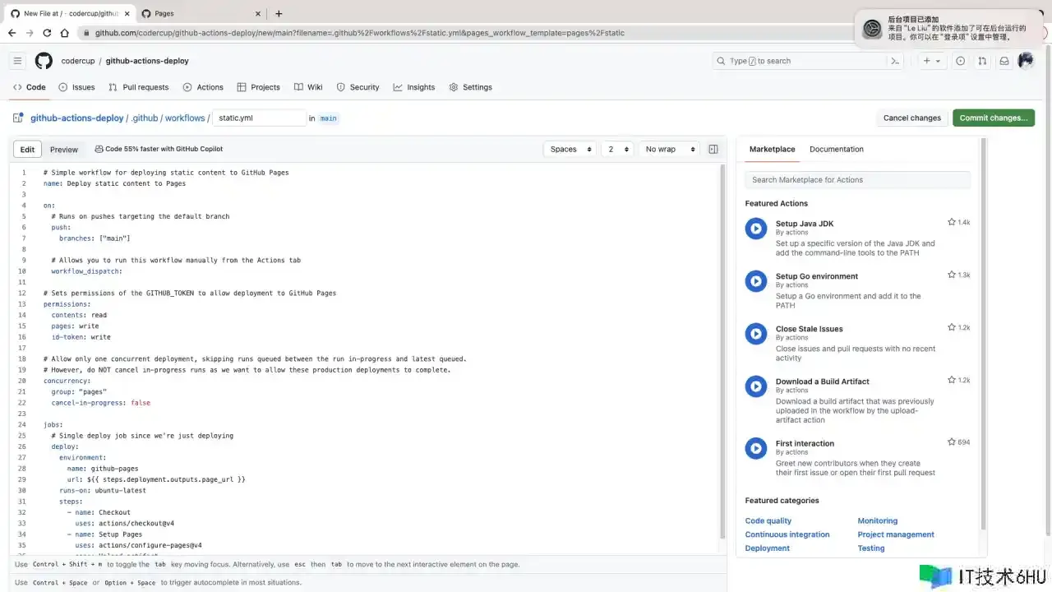Switch to Edit mode in editor
The width and height of the screenshot is (1052, 592).
pos(27,150)
